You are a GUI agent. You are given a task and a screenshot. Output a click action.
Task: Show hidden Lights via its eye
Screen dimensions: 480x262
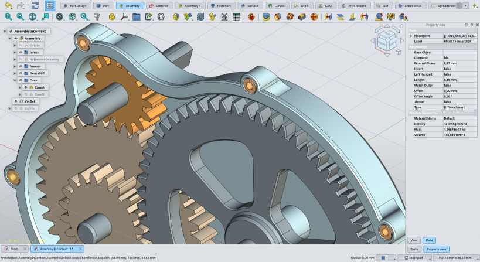coord(16,108)
